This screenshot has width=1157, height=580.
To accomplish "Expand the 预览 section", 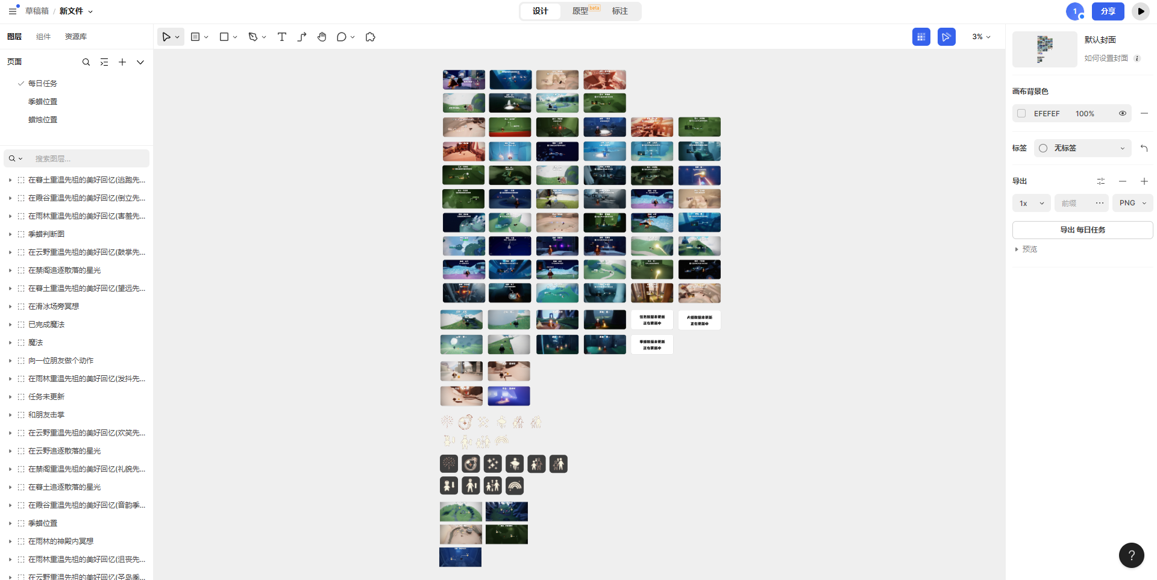I will (1017, 249).
